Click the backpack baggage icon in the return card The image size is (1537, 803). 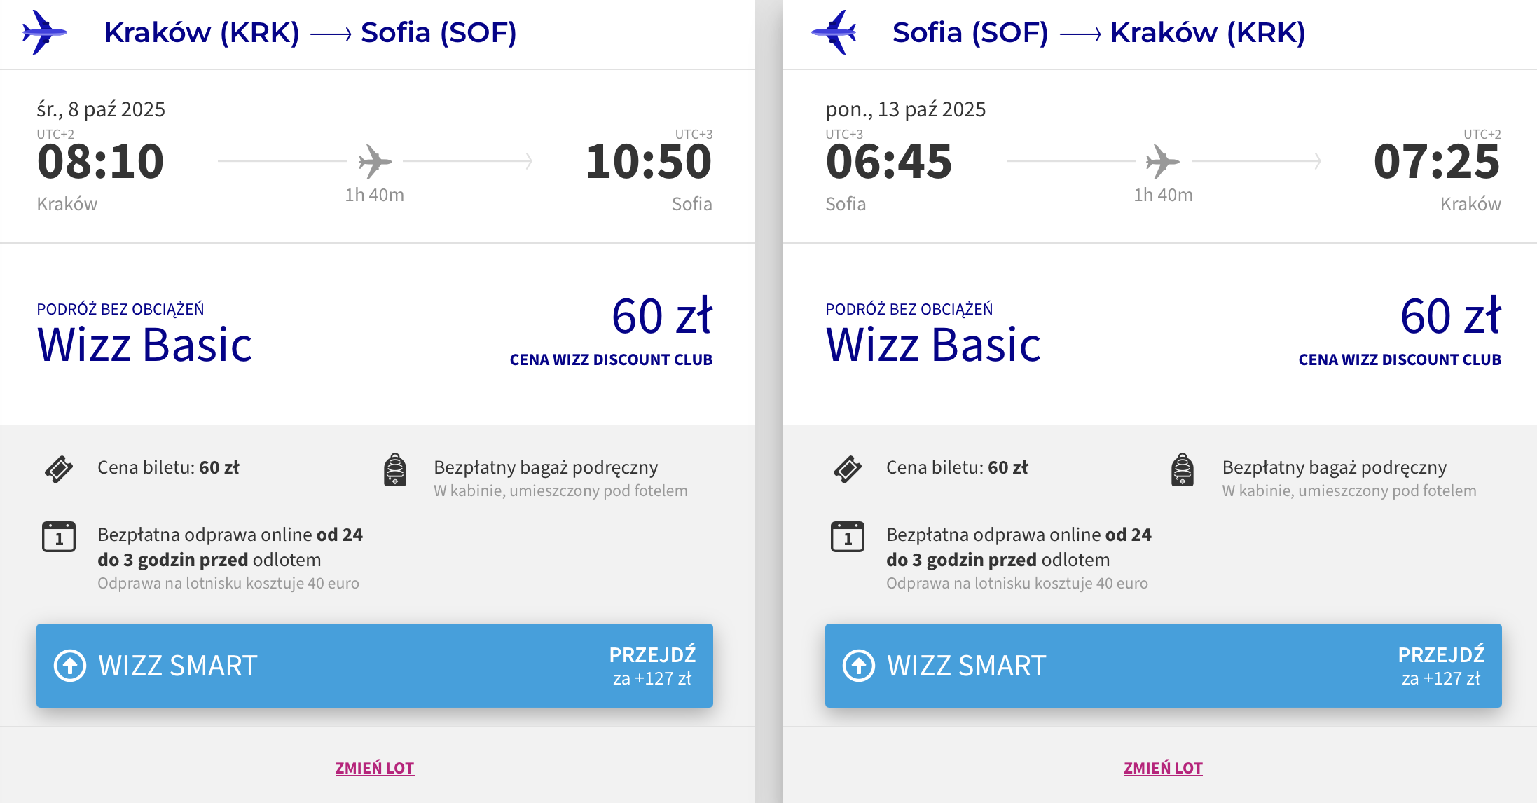[1183, 469]
